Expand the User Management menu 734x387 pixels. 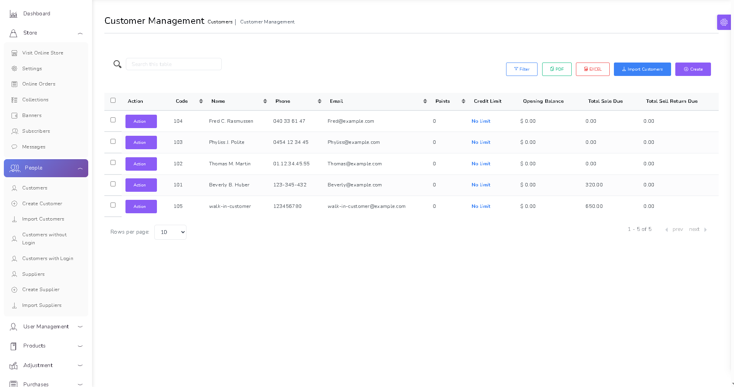46,327
